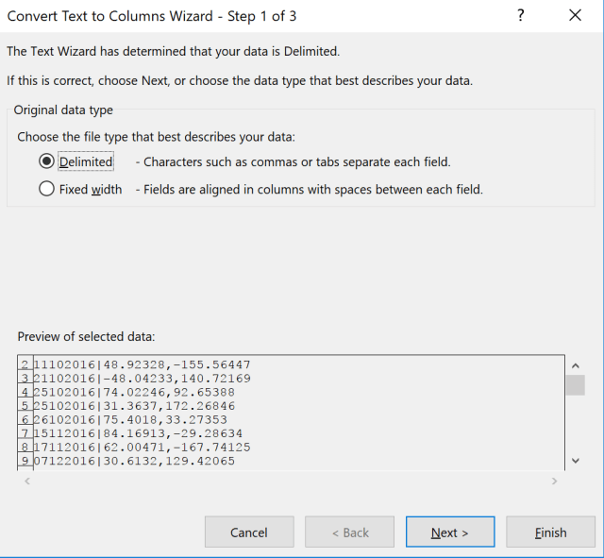
Task: Click the preview horizontal scroll left arrow
Action: (x=27, y=481)
